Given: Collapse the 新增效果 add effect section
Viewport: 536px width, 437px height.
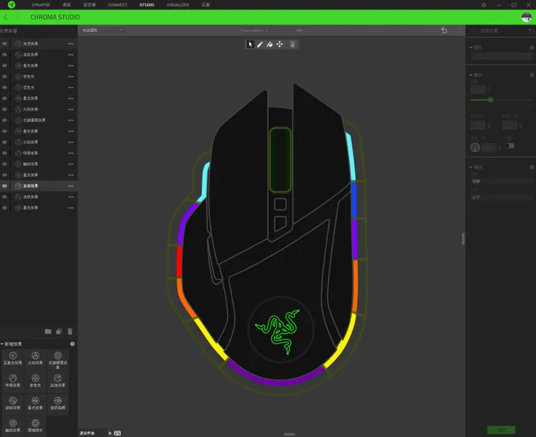Looking at the screenshot, I should [2, 344].
